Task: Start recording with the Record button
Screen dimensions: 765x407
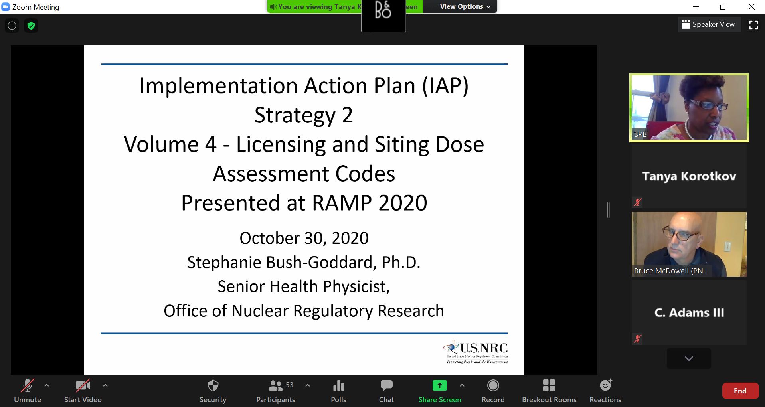Action: (x=493, y=391)
